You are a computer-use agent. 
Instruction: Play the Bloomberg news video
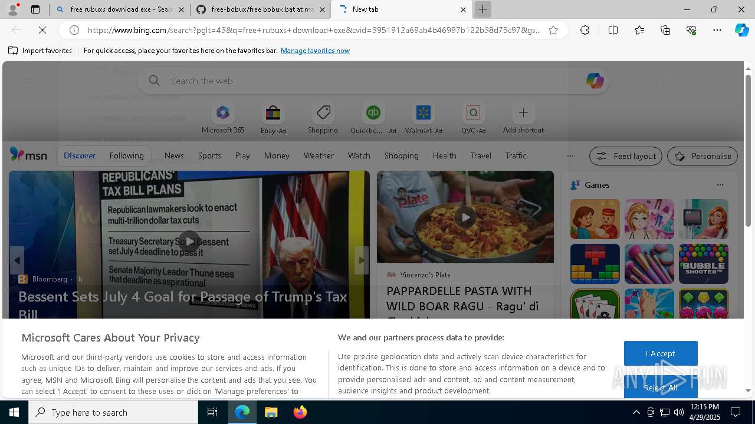point(189,241)
